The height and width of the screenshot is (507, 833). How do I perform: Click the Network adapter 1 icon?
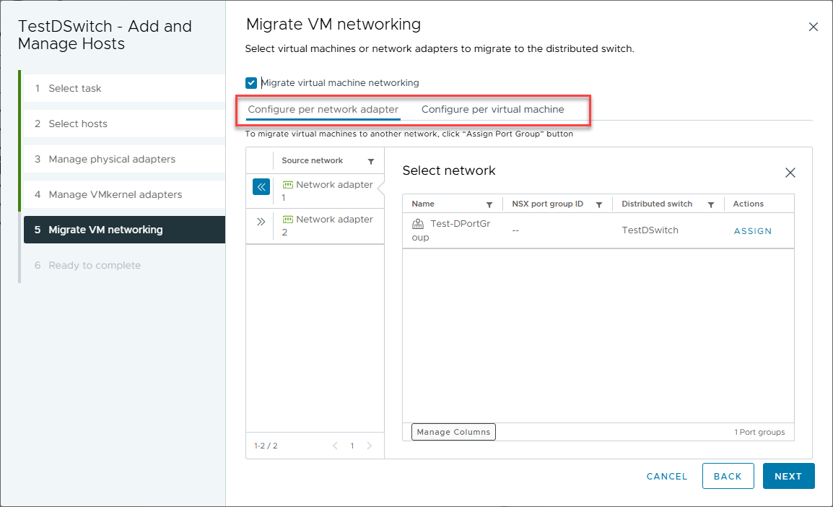(288, 185)
